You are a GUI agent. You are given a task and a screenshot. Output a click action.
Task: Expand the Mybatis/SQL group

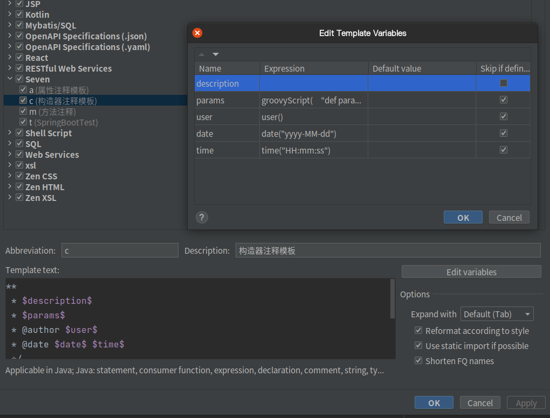click(10, 25)
